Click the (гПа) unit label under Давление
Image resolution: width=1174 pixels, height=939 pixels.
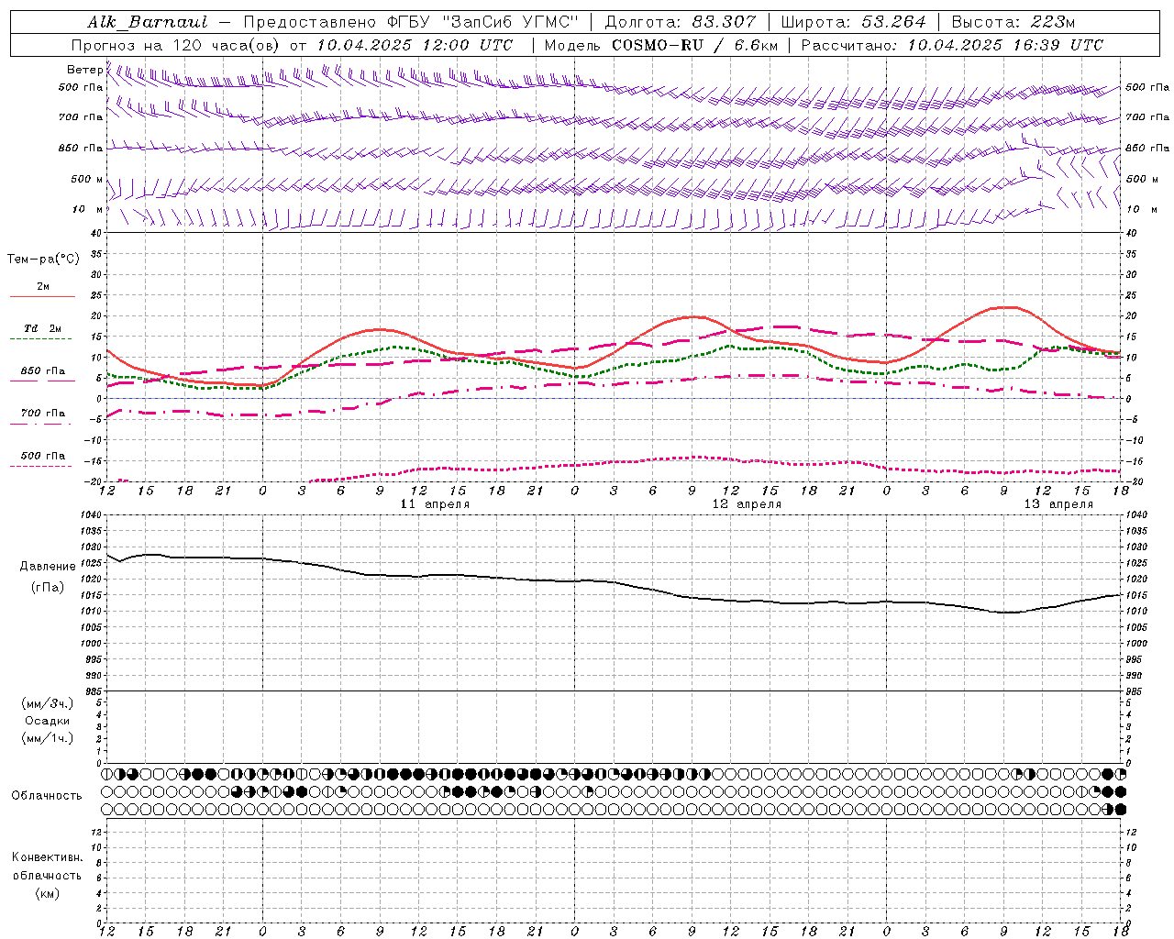tap(48, 588)
